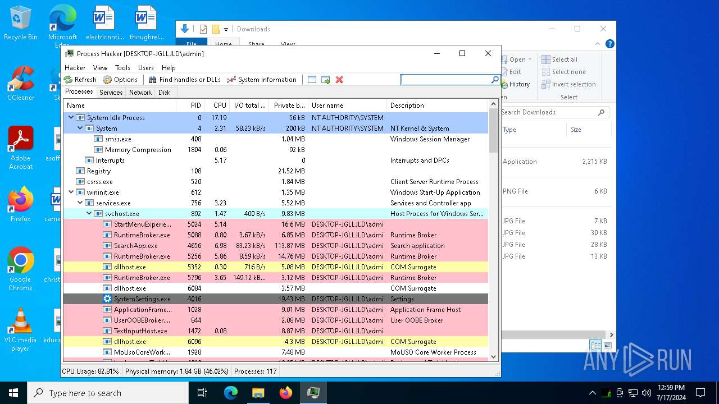
Task: Click Select none in Explorer ribbon
Action: pyautogui.click(x=563, y=72)
